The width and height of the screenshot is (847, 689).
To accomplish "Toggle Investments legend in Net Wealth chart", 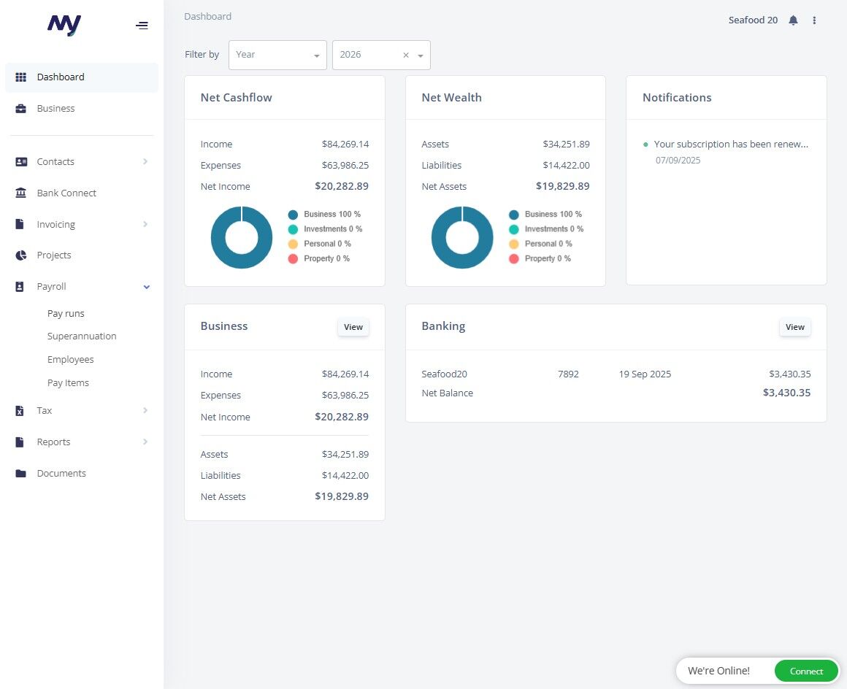I will coord(545,229).
